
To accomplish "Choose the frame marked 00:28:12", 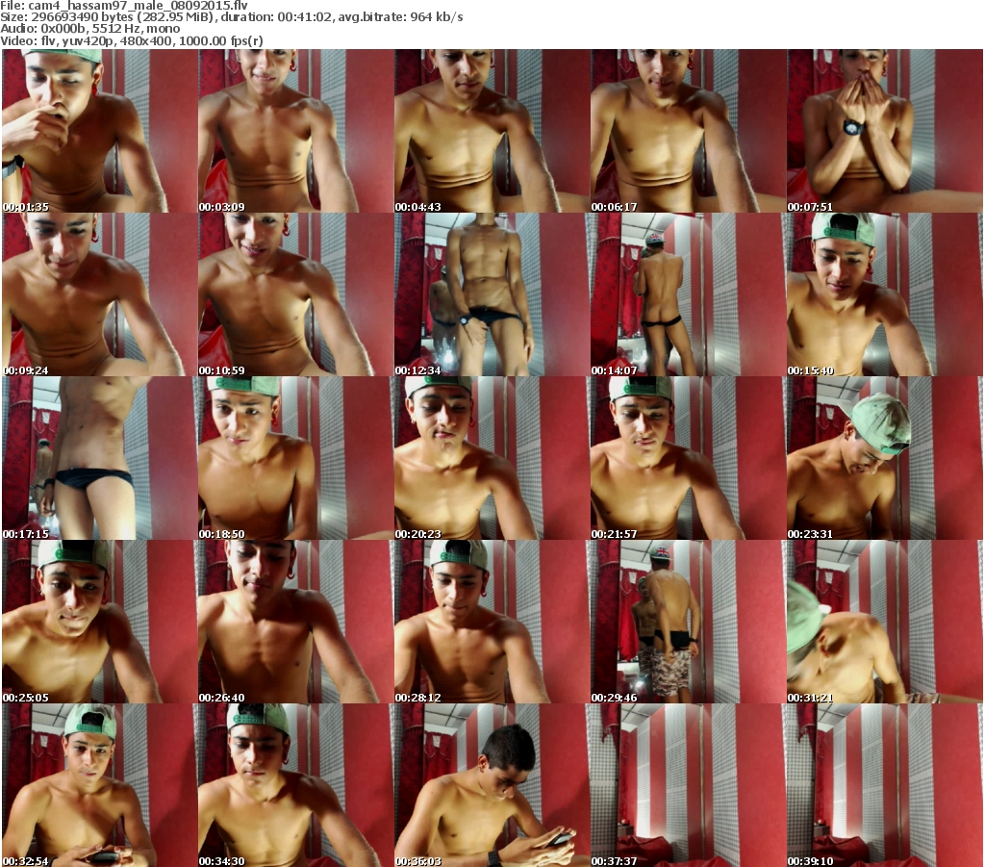I will (492, 622).
